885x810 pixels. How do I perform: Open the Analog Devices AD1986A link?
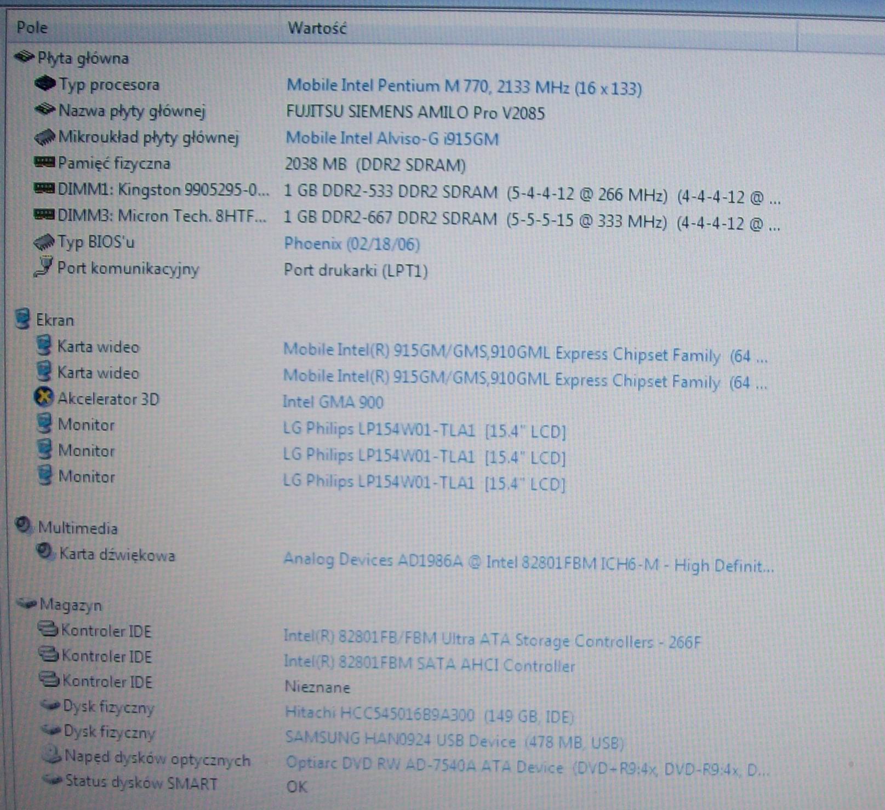(528, 562)
